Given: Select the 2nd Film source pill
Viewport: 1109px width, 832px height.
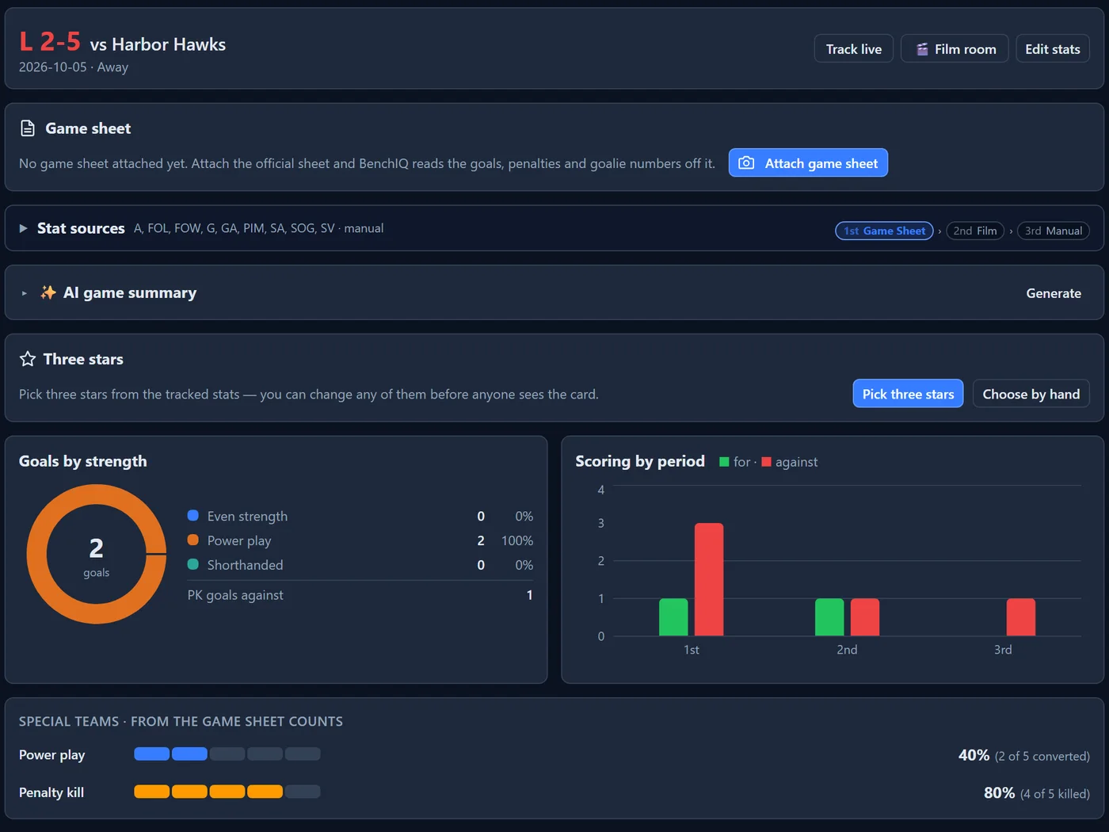Looking at the screenshot, I should point(975,231).
